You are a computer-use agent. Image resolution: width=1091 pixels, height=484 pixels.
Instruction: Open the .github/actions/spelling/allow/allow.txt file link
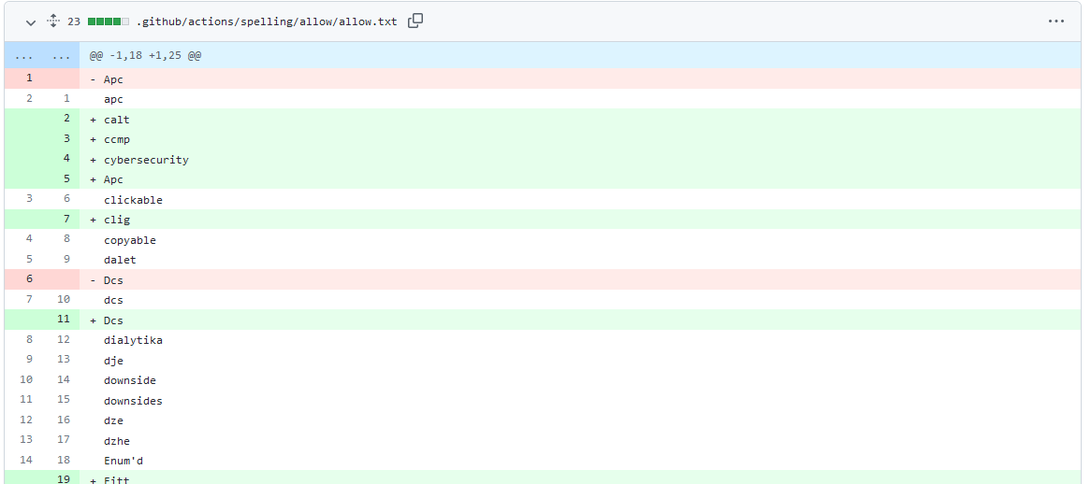tap(267, 21)
